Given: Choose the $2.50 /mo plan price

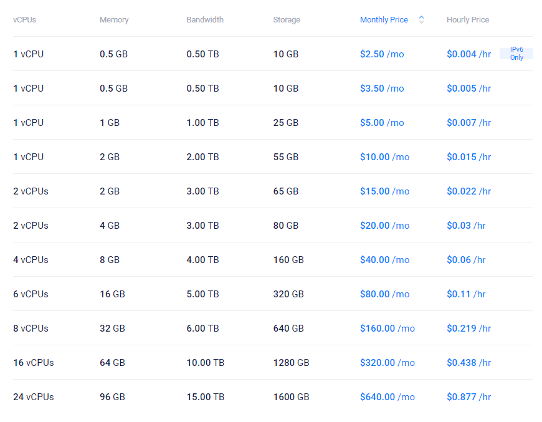Looking at the screenshot, I should [381, 54].
